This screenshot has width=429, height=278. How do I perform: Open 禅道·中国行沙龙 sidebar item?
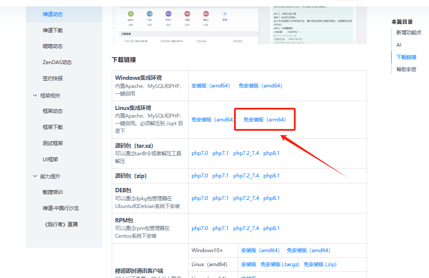point(60,208)
